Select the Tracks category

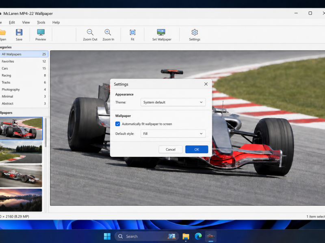(24, 83)
